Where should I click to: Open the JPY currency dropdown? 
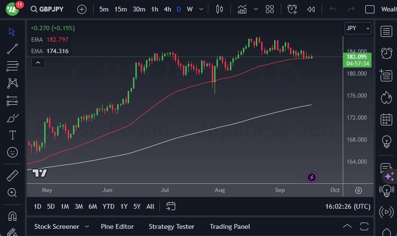point(358,28)
